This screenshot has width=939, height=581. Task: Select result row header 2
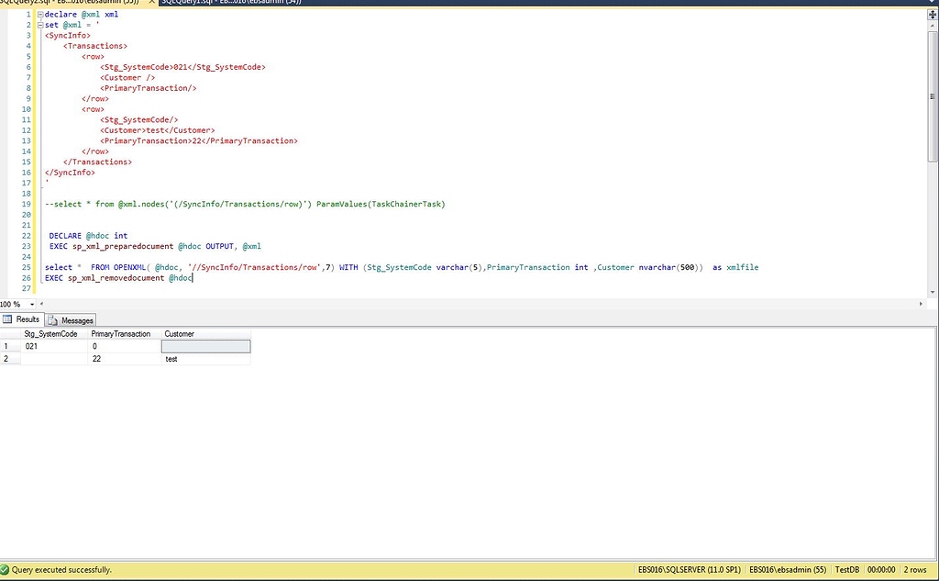(x=10, y=359)
